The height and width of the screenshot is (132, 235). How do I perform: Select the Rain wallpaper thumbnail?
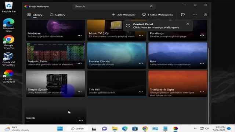pos(178,55)
